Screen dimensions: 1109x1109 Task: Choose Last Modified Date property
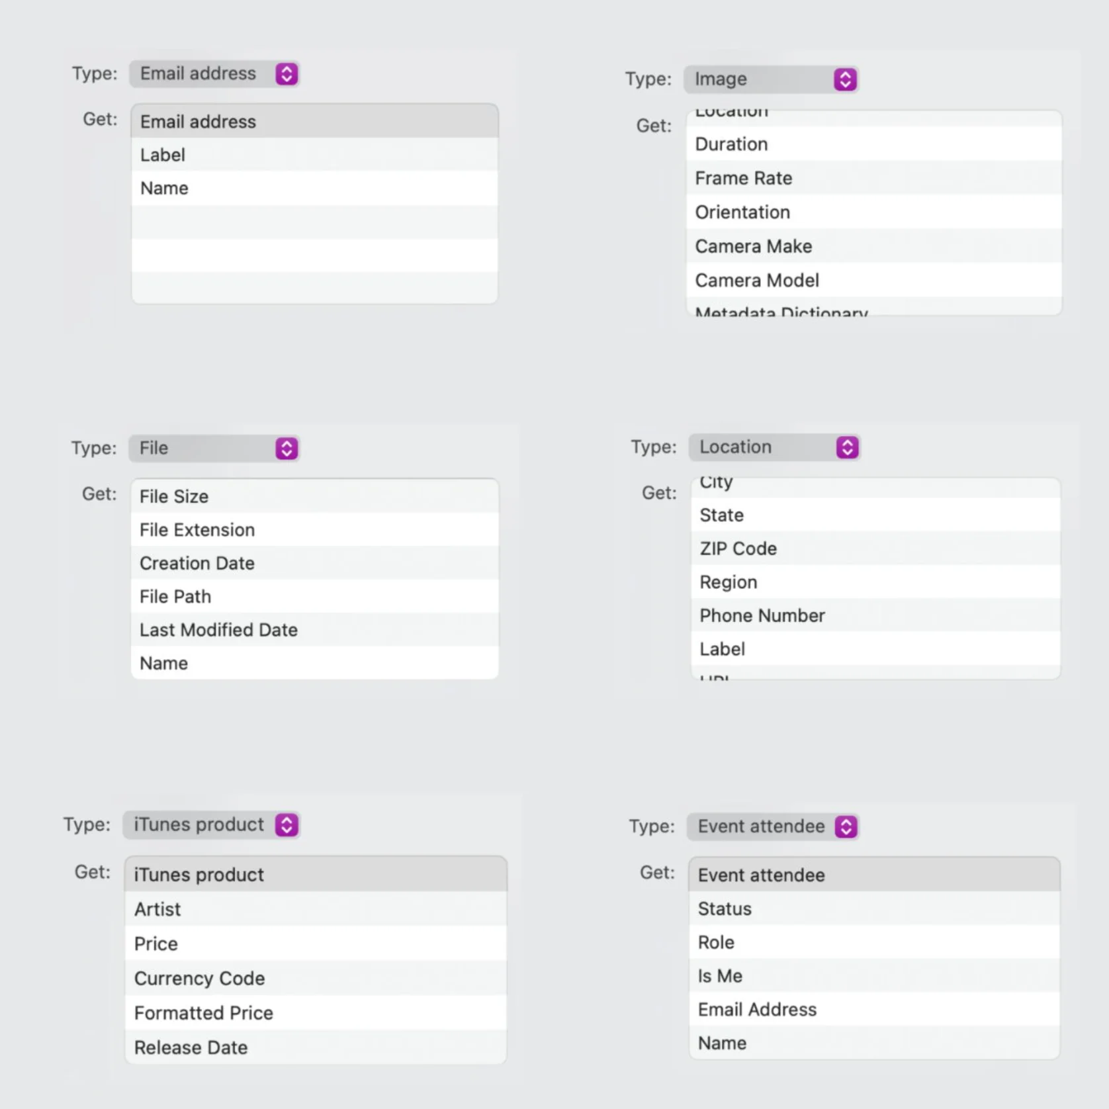point(314,630)
